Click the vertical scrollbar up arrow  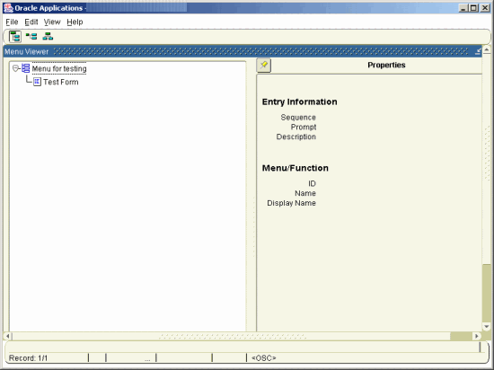point(487,49)
